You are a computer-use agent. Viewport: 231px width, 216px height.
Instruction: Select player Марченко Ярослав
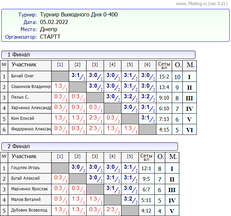point(29,189)
